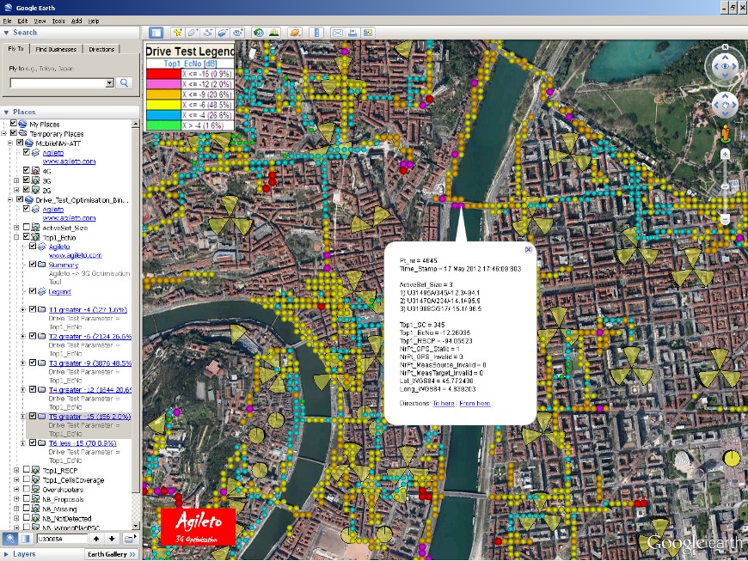Screen dimensions: 748x561
Task: Open historical imagery clock tool
Action: (x=259, y=33)
